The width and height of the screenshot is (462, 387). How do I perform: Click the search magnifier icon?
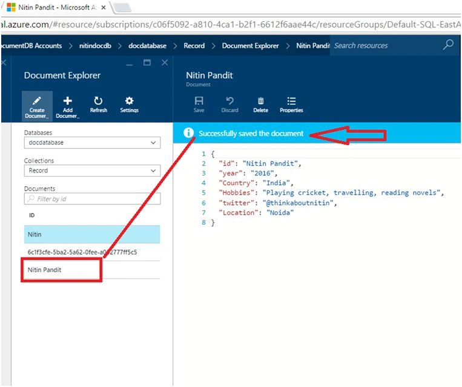pos(448,45)
